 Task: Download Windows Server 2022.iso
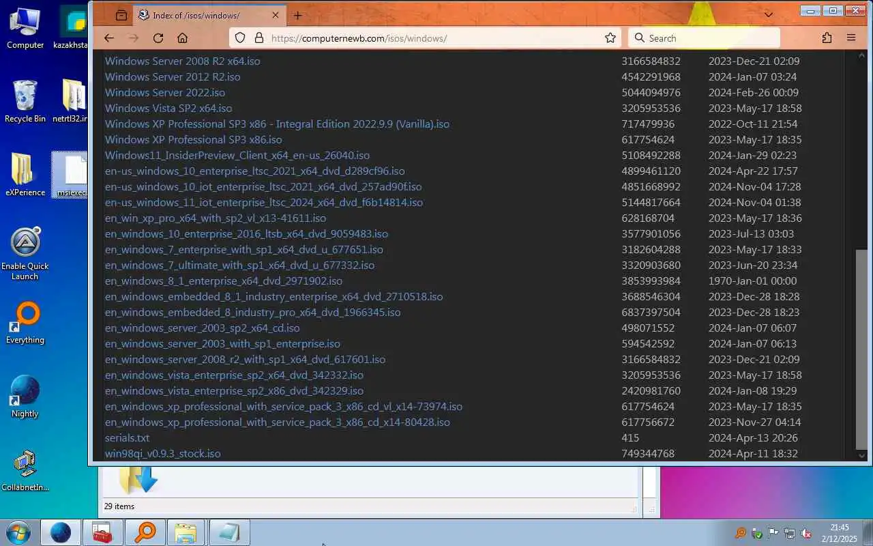pos(164,92)
